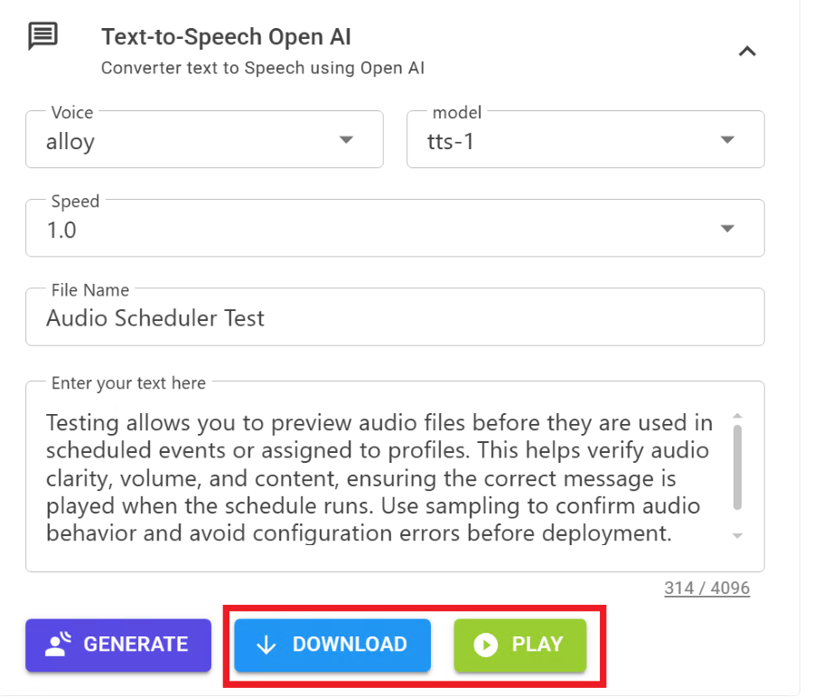
Task: Click the "1.0" speed value
Action: pyautogui.click(x=61, y=231)
